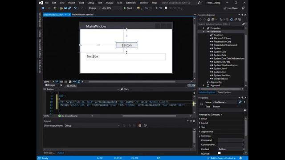Select the Button in the designer
The height and width of the screenshot is (160, 285).
coord(126,45)
